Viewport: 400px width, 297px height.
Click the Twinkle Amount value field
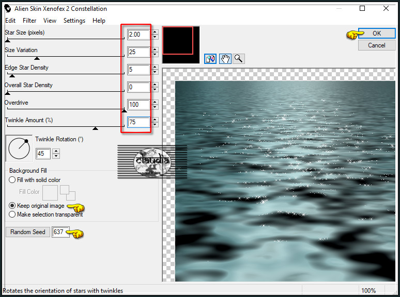(139, 122)
